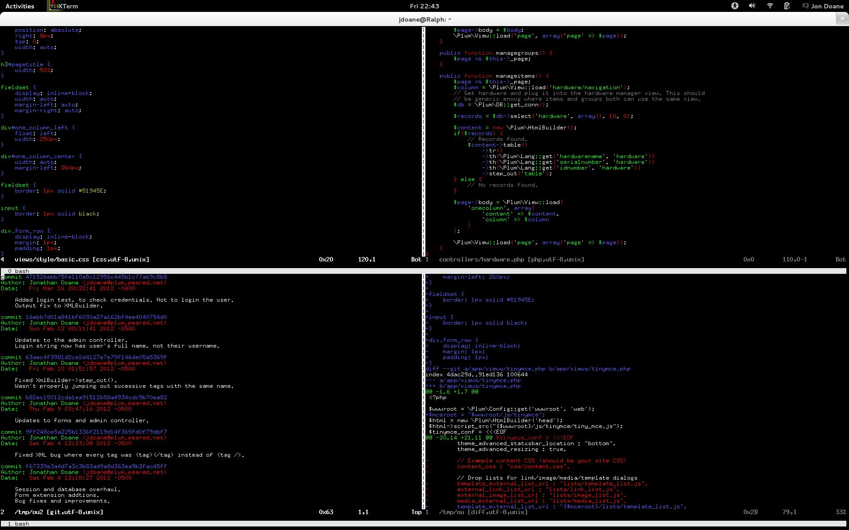The image size is (849, 530).
Task: Click commit hash 9ff248ce5a225b1336f2119d14f365fd0f79dbf7
Action: tap(96, 432)
